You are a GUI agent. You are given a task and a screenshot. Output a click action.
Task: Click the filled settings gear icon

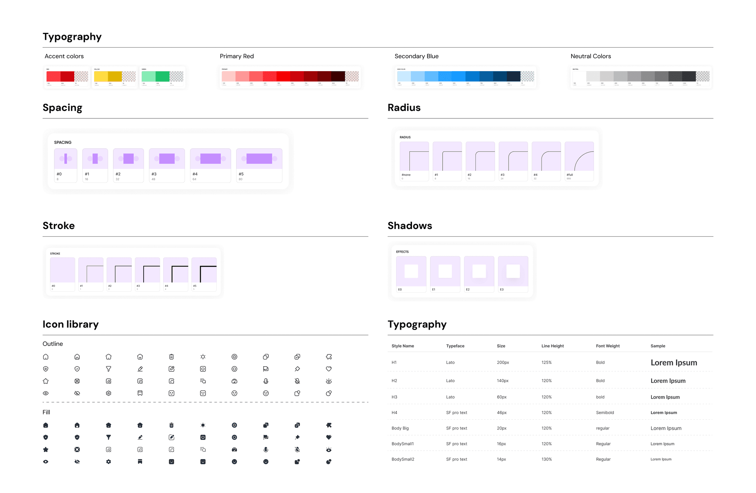click(x=109, y=462)
